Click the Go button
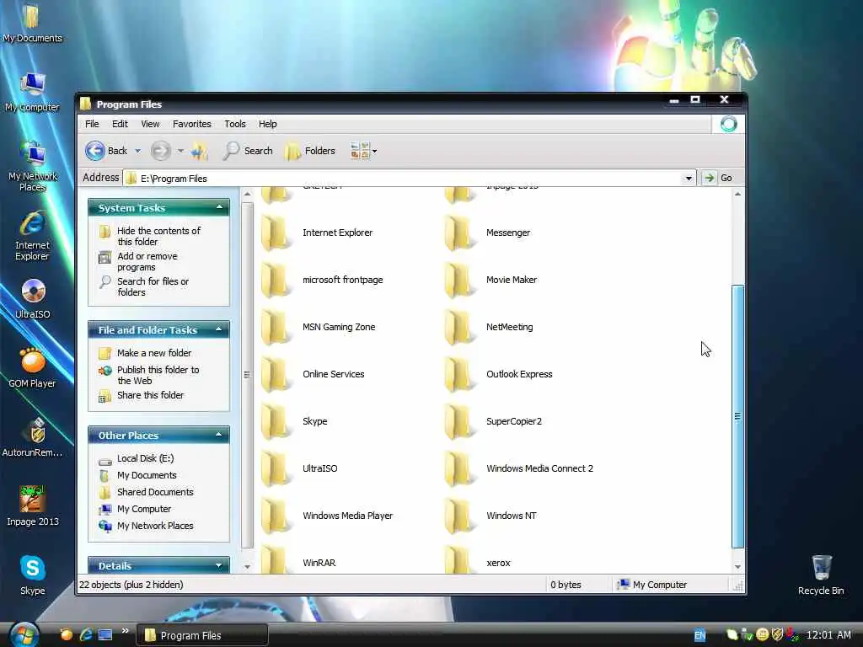The image size is (863, 647). click(720, 178)
